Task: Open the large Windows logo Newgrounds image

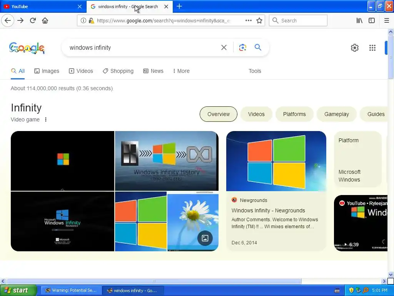Action: (x=276, y=161)
